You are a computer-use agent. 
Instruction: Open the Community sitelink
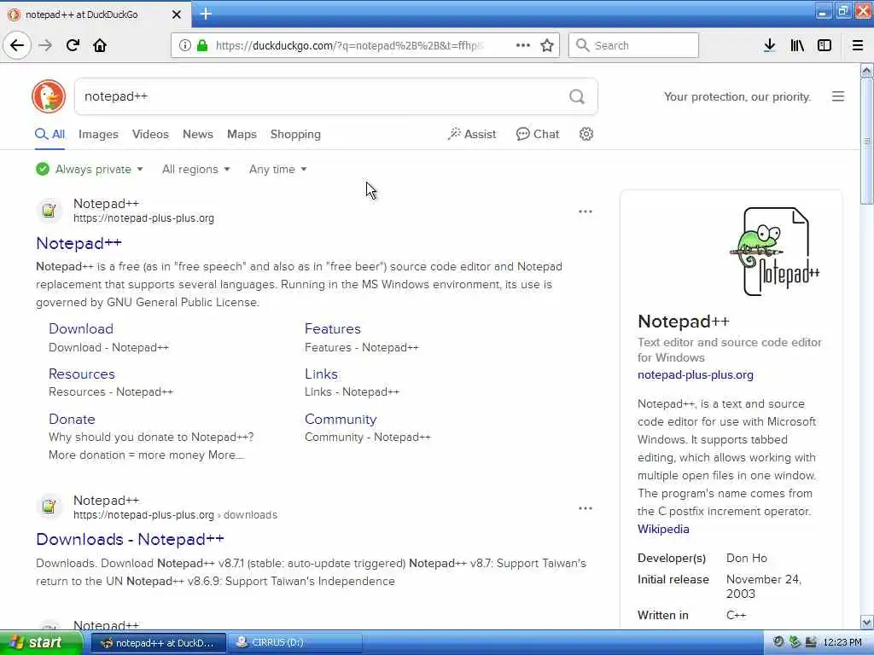click(341, 419)
